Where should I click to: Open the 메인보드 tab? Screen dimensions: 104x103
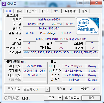click(x=32, y=11)
